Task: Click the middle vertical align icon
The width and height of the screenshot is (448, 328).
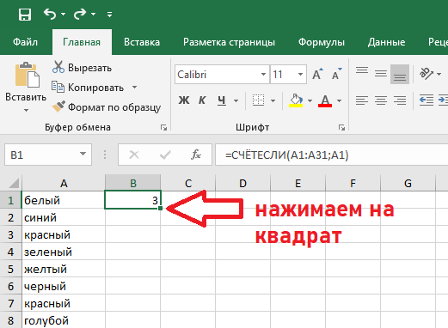Action: tap(381, 74)
